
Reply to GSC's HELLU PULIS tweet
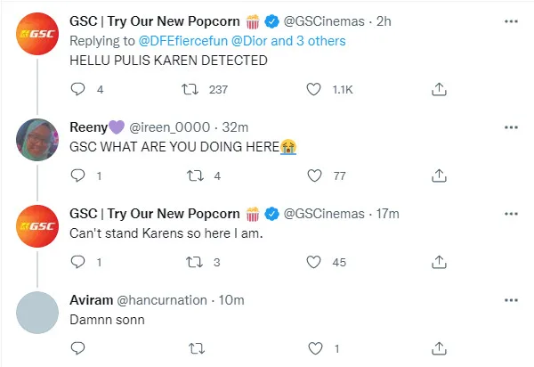[77, 89]
